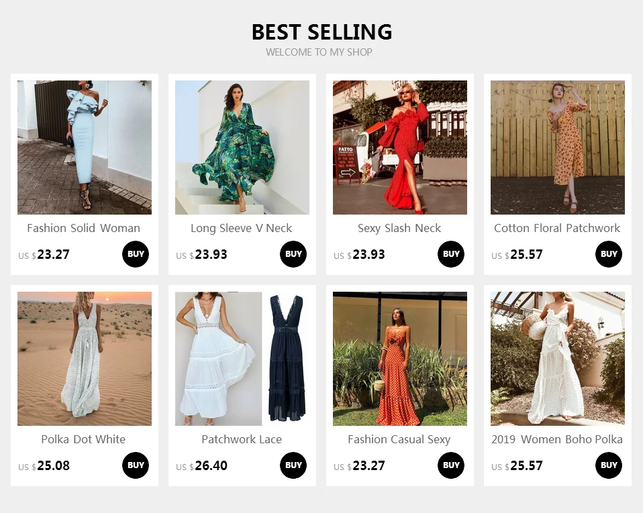
Task: Open the green tropical print dress photo
Action: pyautogui.click(x=242, y=148)
